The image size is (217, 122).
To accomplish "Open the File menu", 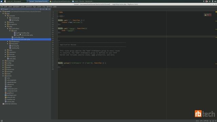I will click(x=2, y=7).
